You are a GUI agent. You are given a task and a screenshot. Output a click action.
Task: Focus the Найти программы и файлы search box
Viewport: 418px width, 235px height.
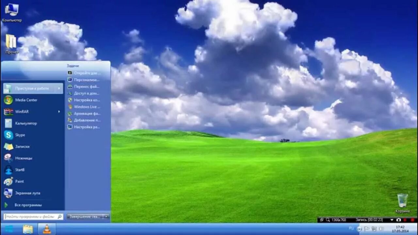33,216
